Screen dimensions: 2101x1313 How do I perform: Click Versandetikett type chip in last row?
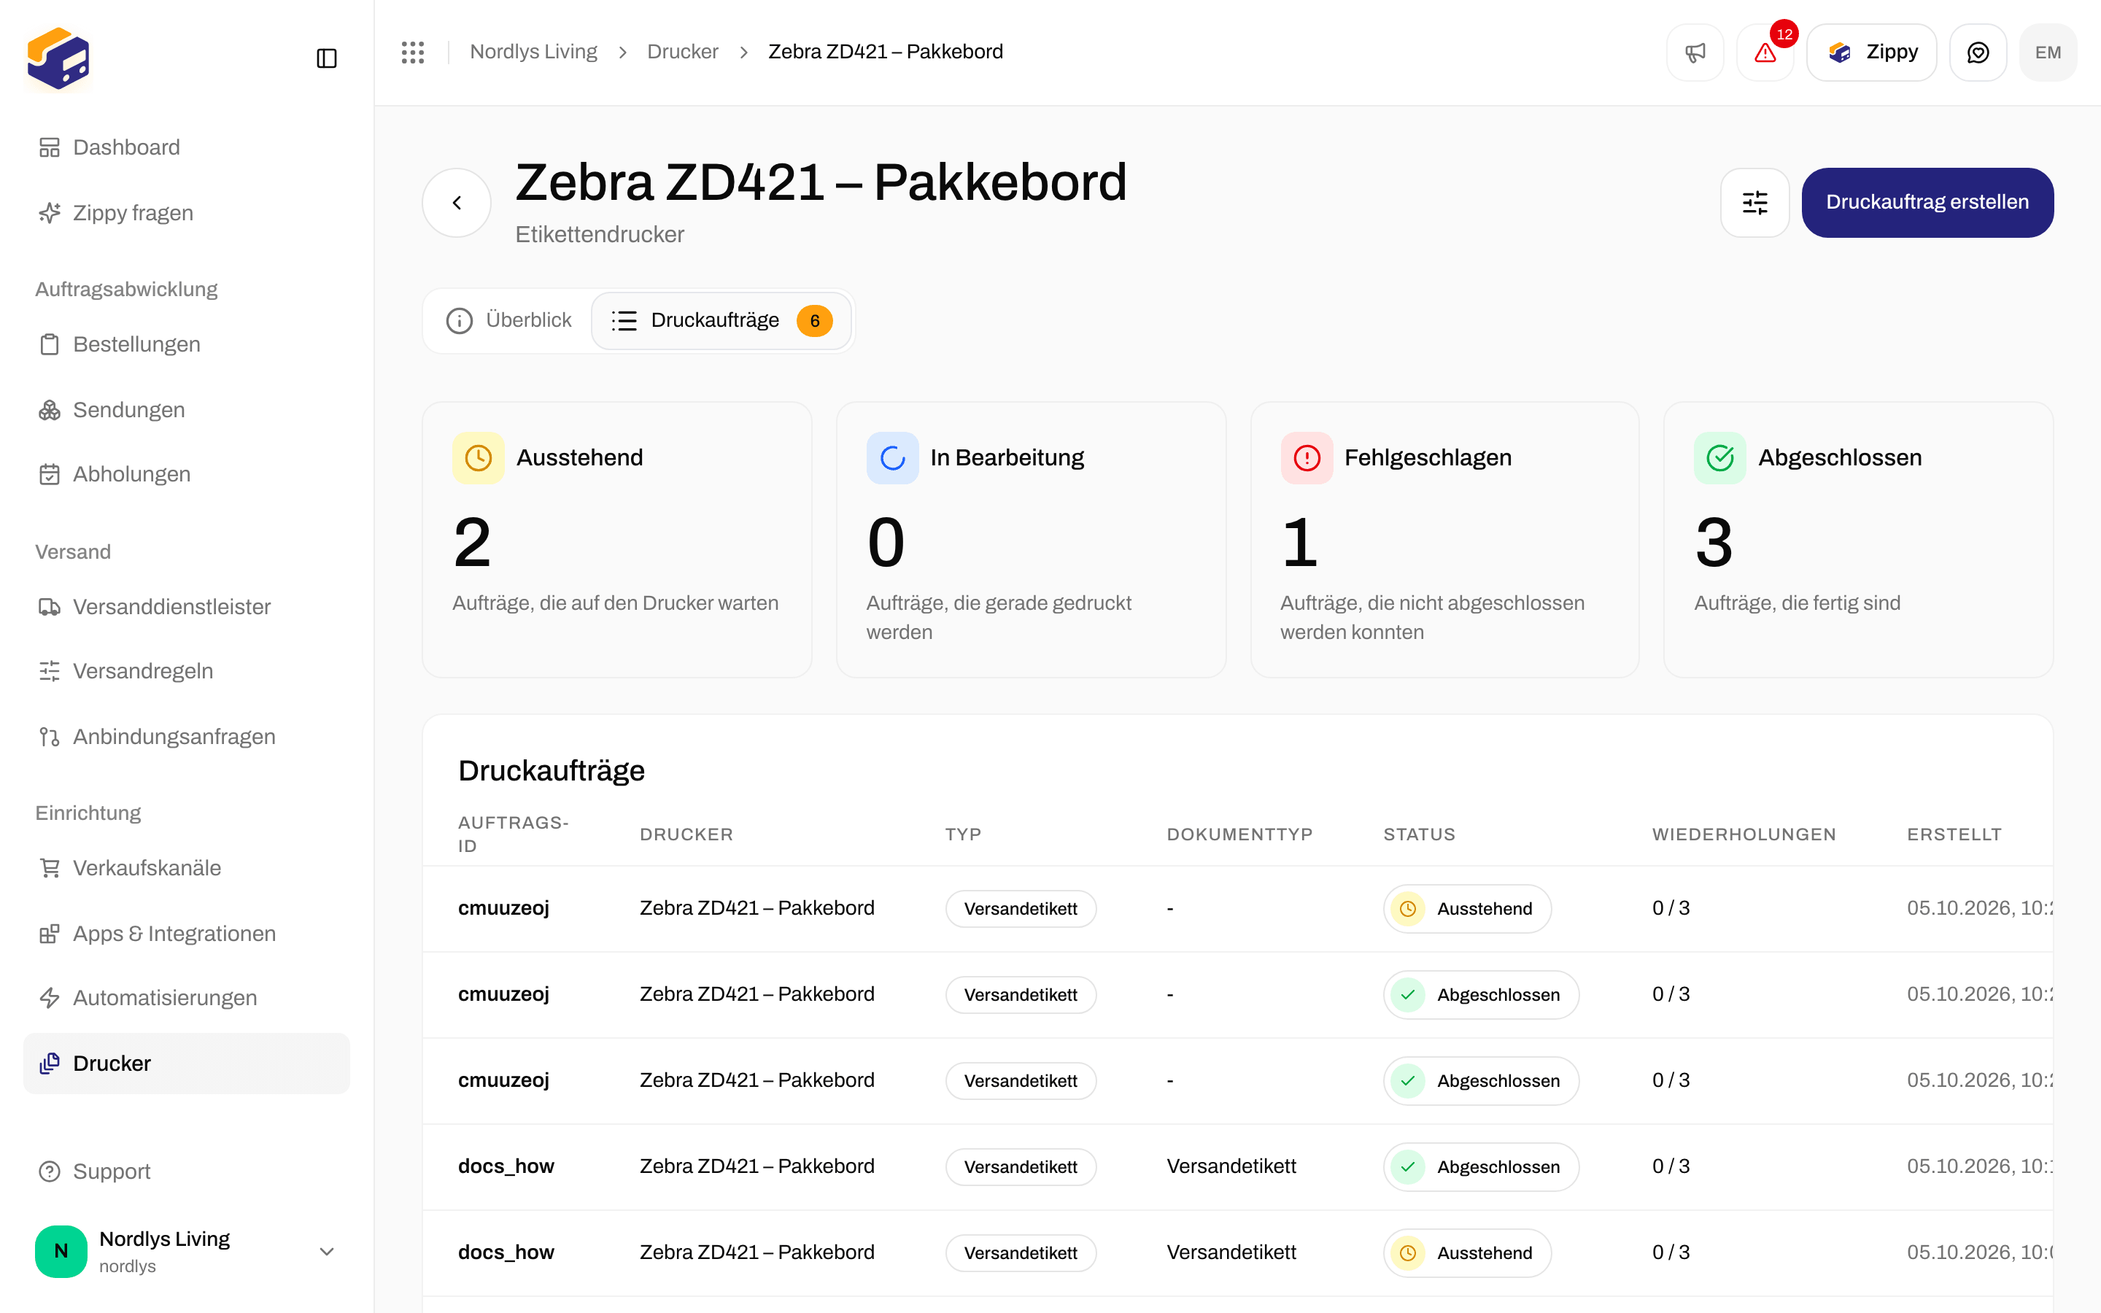tap(1021, 1253)
